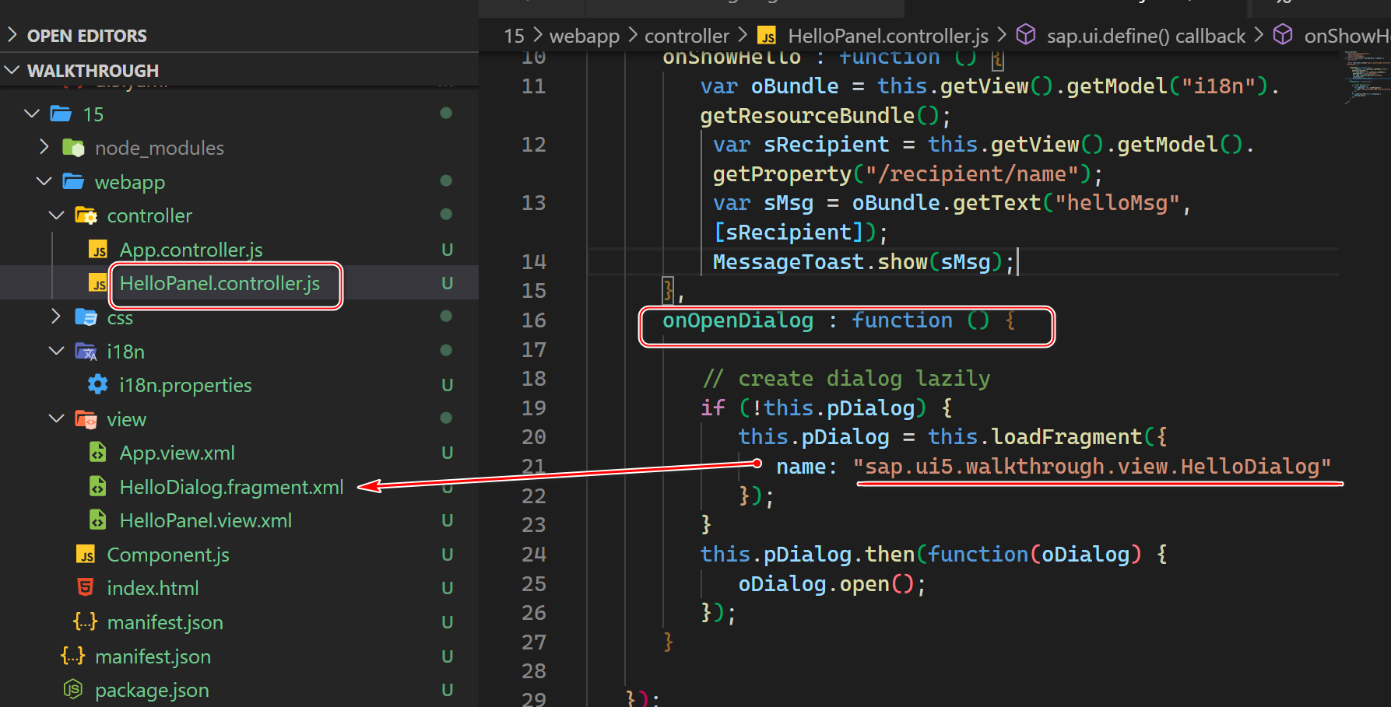Click the XML code icon for App.view.xml
Image resolution: width=1391 pixels, height=707 pixels.
click(97, 452)
